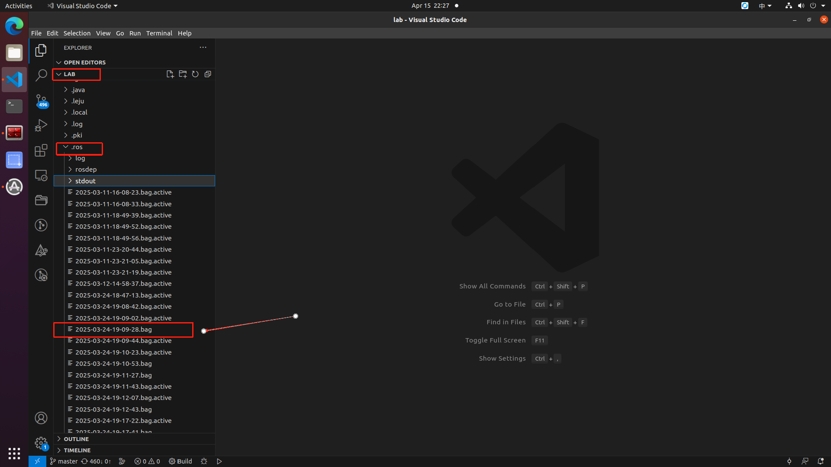Viewport: 831px width, 467px height.
Task: Open the Search view in the activity bar
Action: [41, 75]
